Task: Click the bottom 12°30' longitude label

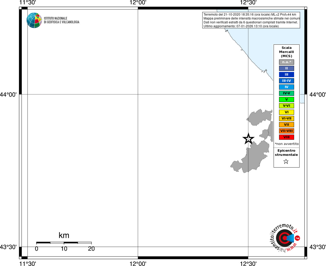Action: [248, 263]
